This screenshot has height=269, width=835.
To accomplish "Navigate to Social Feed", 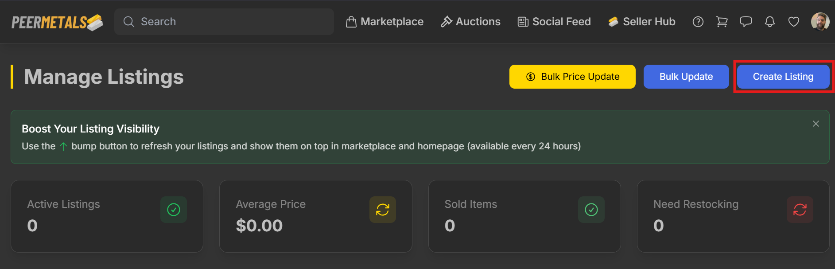I will point(554,22).
